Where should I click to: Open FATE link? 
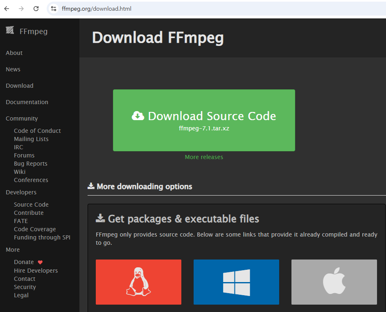click(x=21, y=221)
